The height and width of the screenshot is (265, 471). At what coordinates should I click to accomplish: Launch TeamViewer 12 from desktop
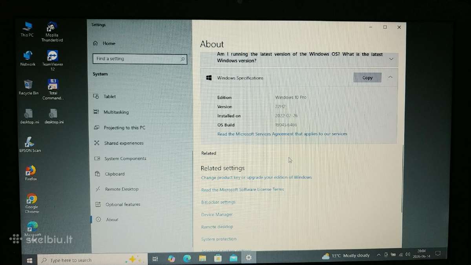click(x=53, y=61)
